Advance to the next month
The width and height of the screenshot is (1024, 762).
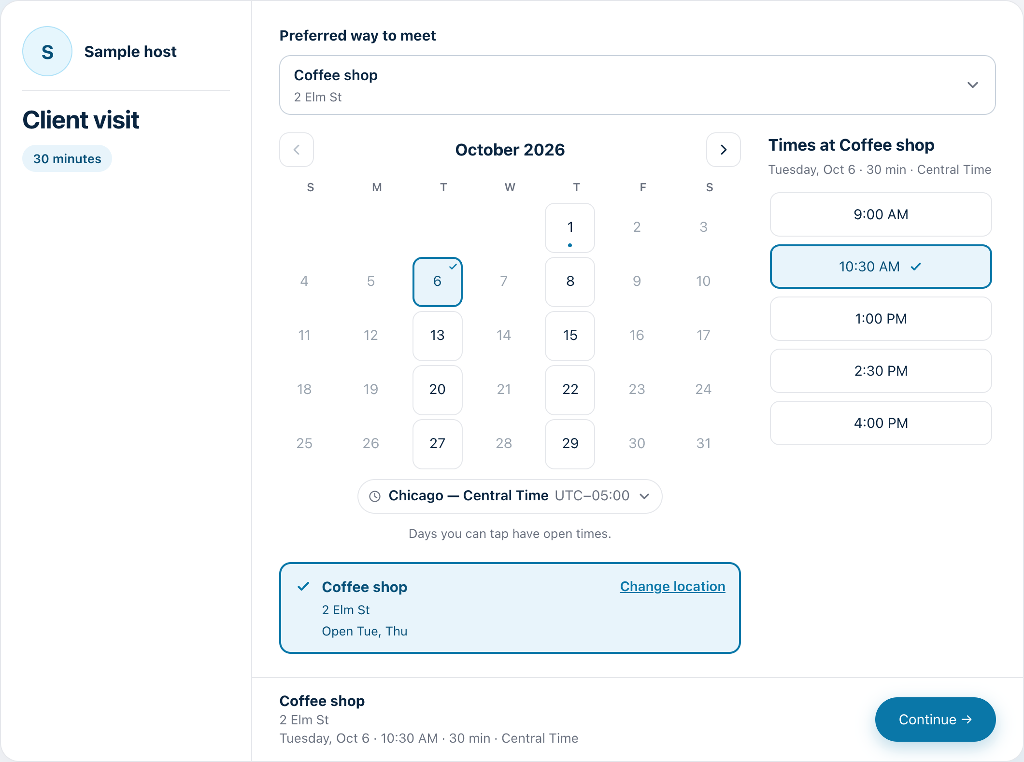point(723,150)
